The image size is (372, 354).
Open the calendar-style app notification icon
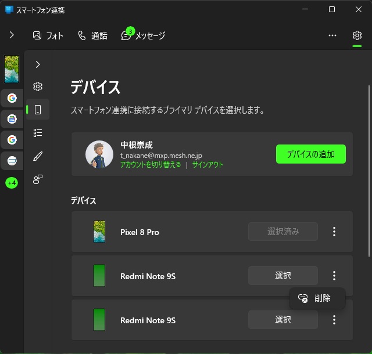pos(12,119)
